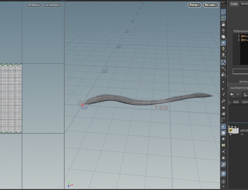
Task: Click the /obj/BlightTenta network path
Action: [239, 88]
